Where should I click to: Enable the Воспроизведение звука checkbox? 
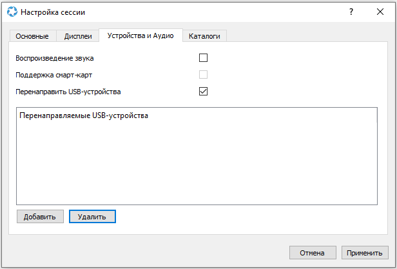click(x=204, y=58)
